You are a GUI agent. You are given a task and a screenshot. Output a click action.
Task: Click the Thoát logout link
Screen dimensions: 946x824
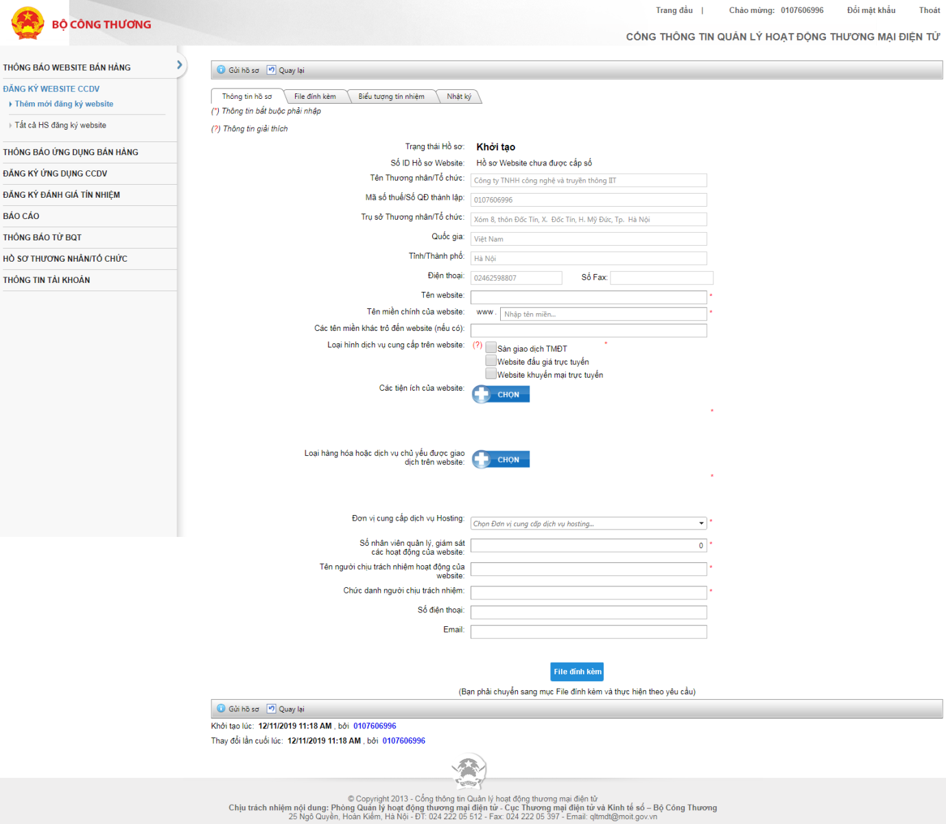click(929, 10)
